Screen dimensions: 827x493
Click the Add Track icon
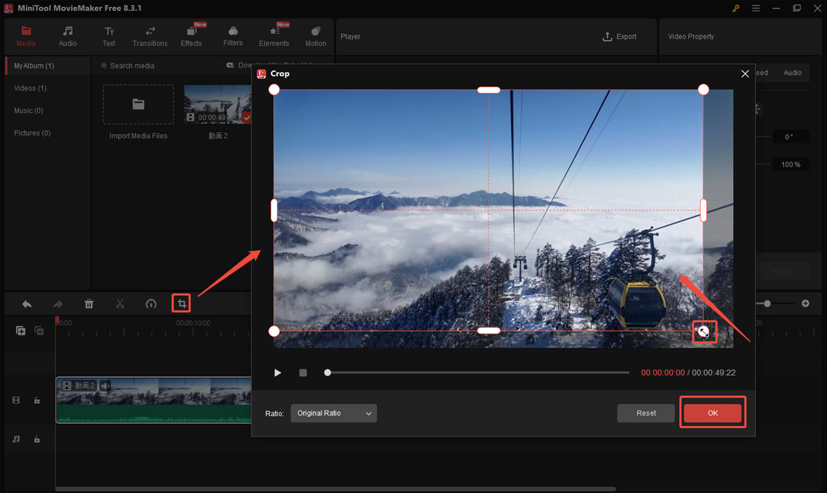(20, 331)
